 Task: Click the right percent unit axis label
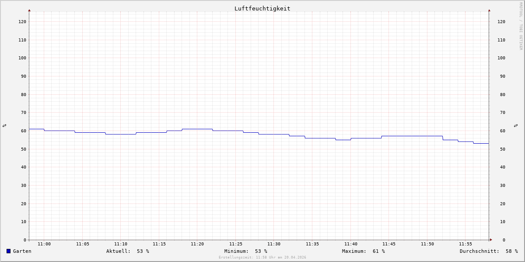pos(516,125)
